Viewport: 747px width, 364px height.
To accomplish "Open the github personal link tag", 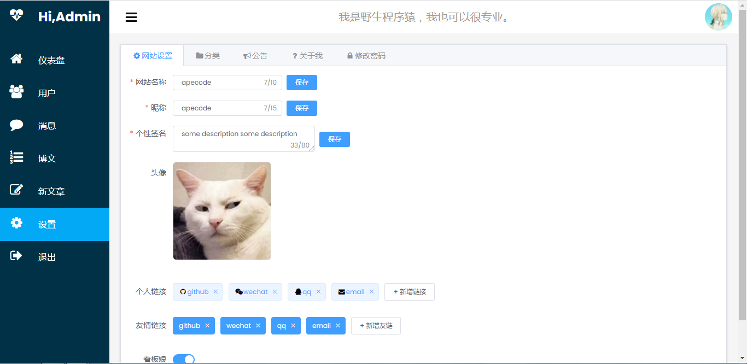I will [195, 291].
